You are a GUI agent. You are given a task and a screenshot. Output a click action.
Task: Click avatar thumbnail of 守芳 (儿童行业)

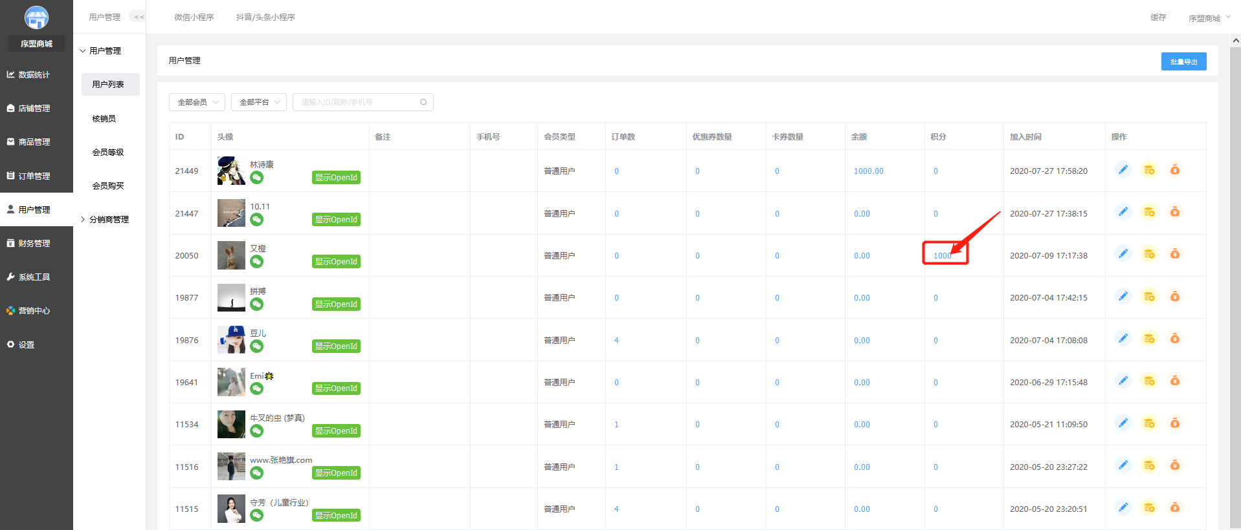click(x=231, y=509)
